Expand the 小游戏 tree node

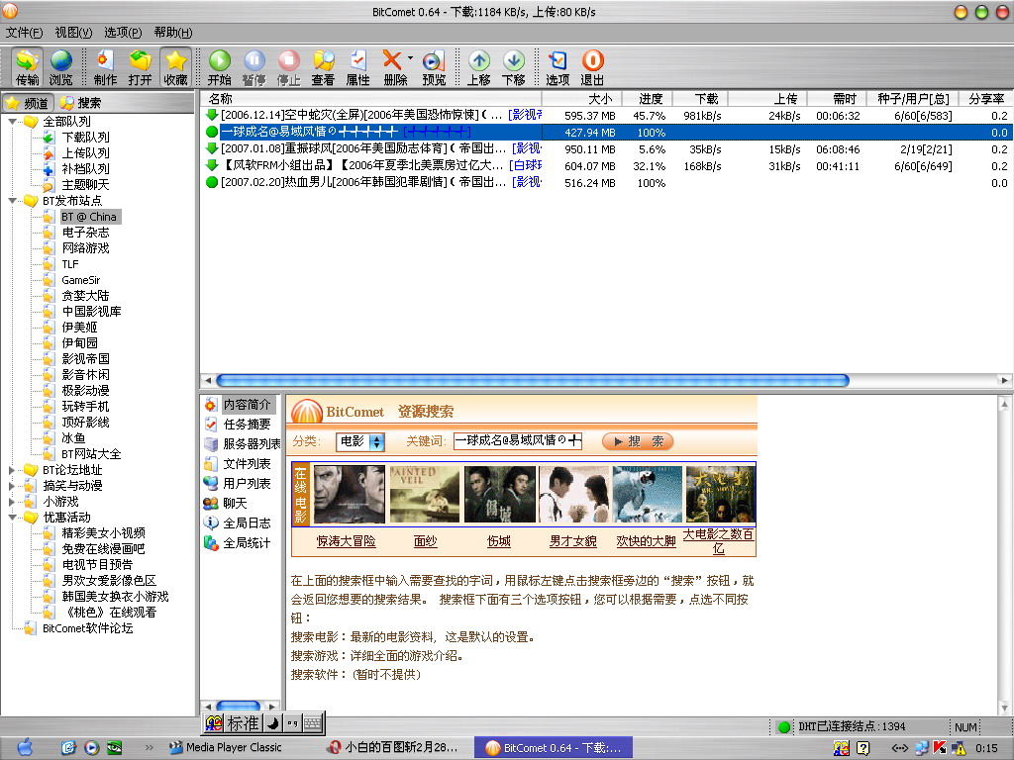tap(12, 502)
